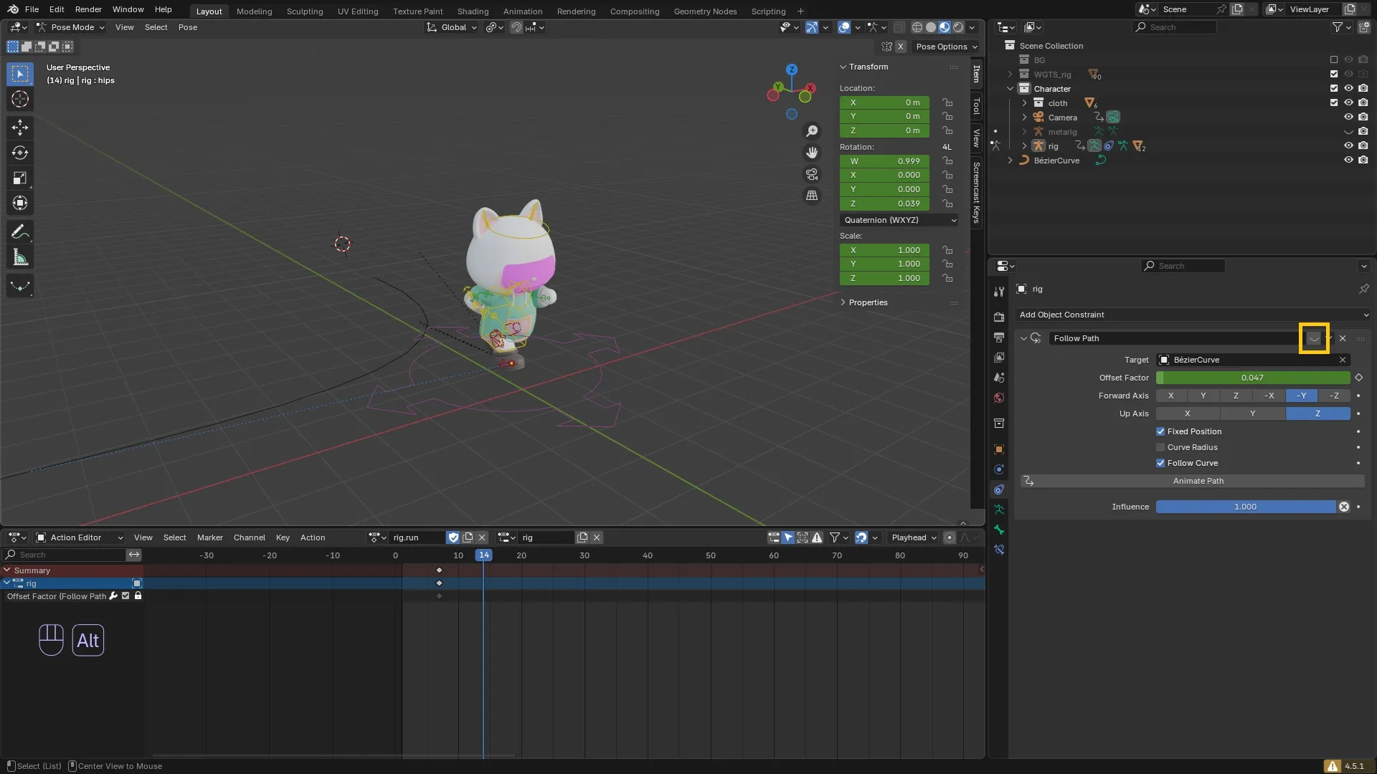The image size is (1377, 774).
Task: Toggle perspective/orthographic grid icon
Action: point(812,196)
